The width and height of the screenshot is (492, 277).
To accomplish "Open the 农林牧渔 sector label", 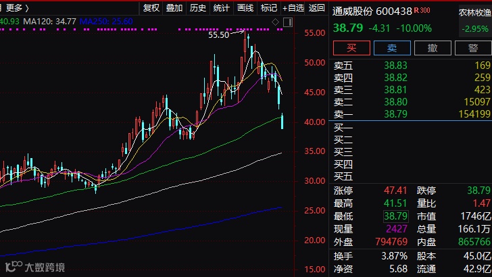I will (x=475, y=12).
